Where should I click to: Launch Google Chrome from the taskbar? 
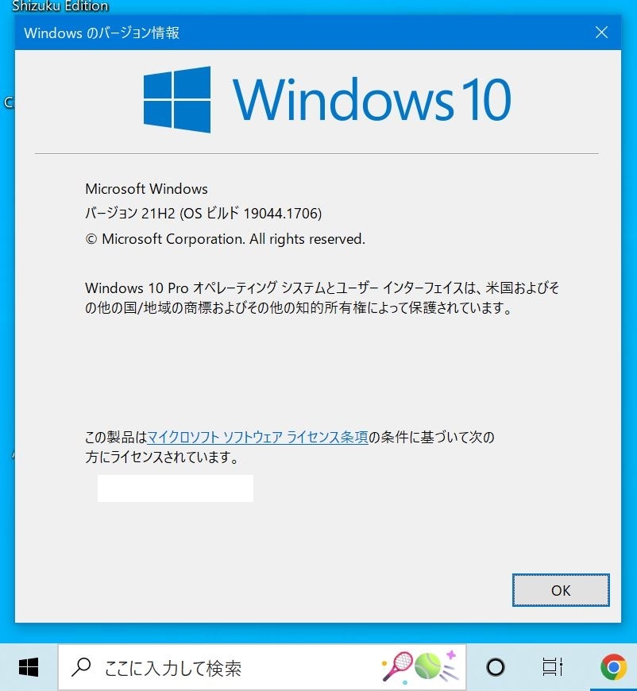click(x=613, y=667)
